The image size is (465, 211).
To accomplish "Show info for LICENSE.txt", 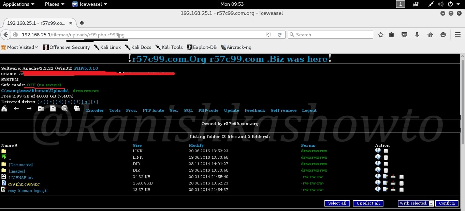I will click(378, 176).
